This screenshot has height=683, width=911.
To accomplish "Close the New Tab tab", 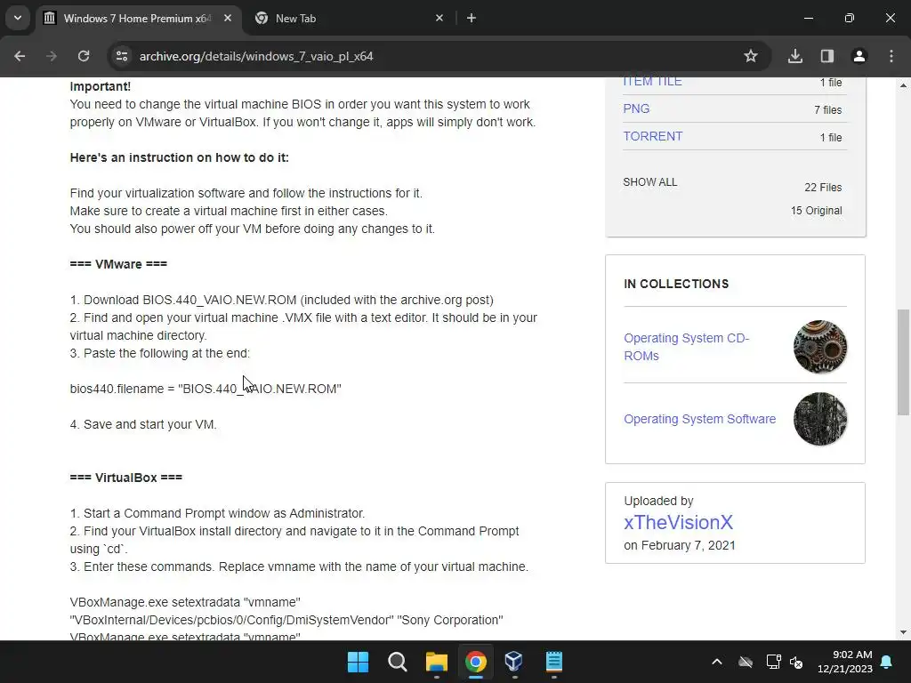I will pyautogui.click(x=439, y=18).
